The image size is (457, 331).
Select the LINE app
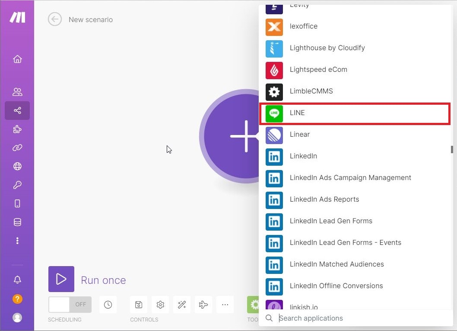pos(355,113)
